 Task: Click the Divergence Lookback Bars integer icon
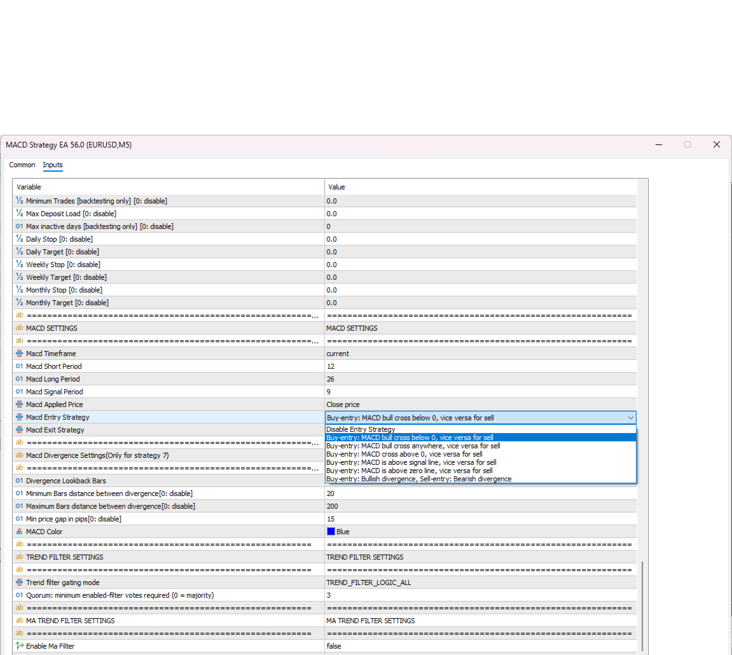(x=19, y=480)
